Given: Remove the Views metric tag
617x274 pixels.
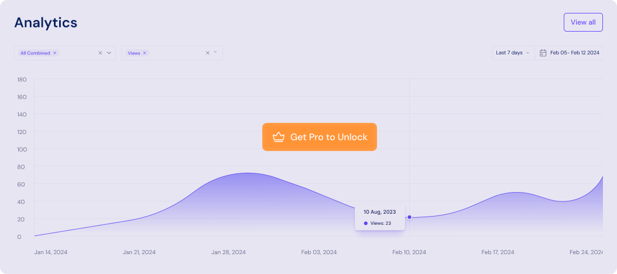Looking at the screenshot, I should (x=145, y=53).
